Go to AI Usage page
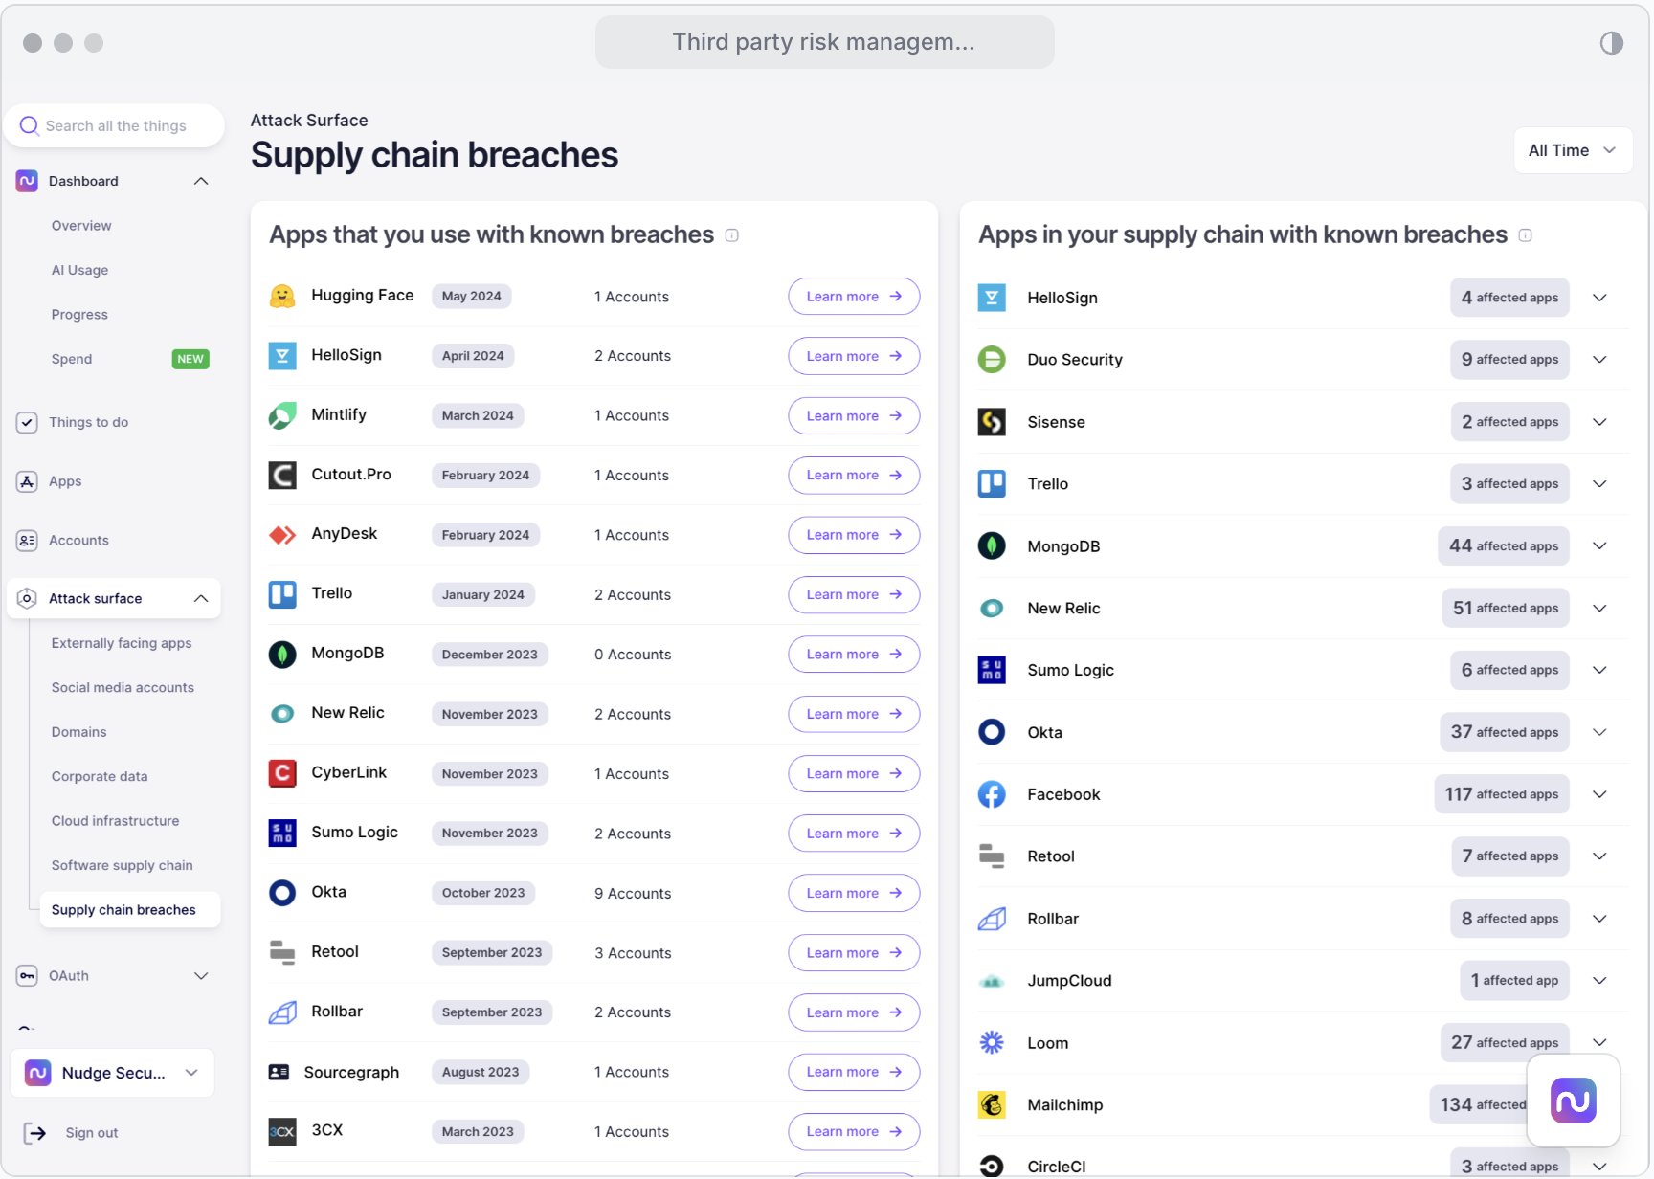Screen dimensions: 1654x1179 point(79,270)
